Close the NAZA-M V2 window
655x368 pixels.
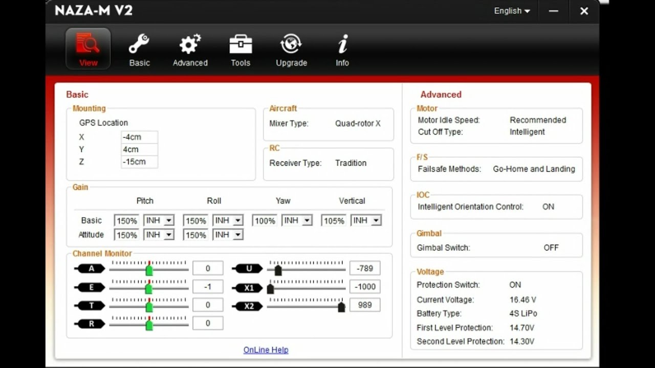tap(584, 11)
